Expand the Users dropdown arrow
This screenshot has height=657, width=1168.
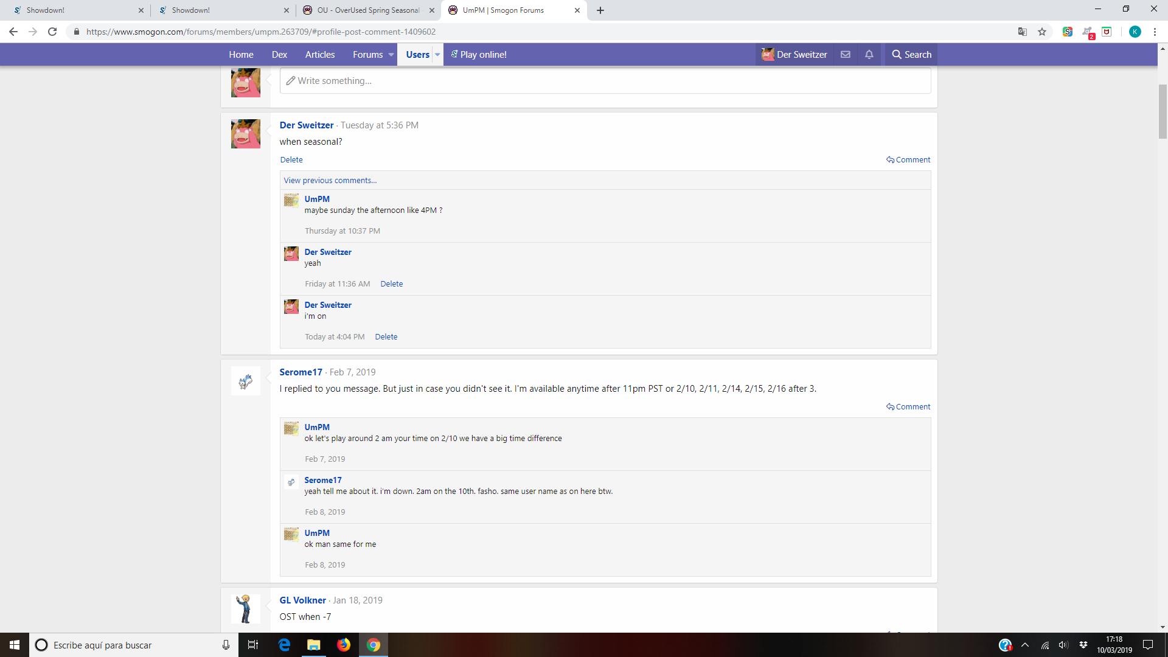point(437,55)
